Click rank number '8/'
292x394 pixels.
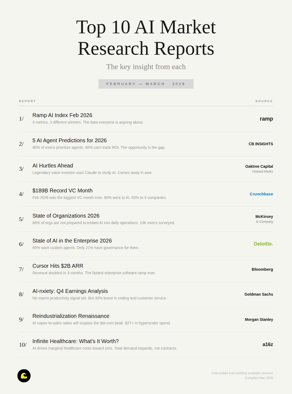tap(21, 294)
